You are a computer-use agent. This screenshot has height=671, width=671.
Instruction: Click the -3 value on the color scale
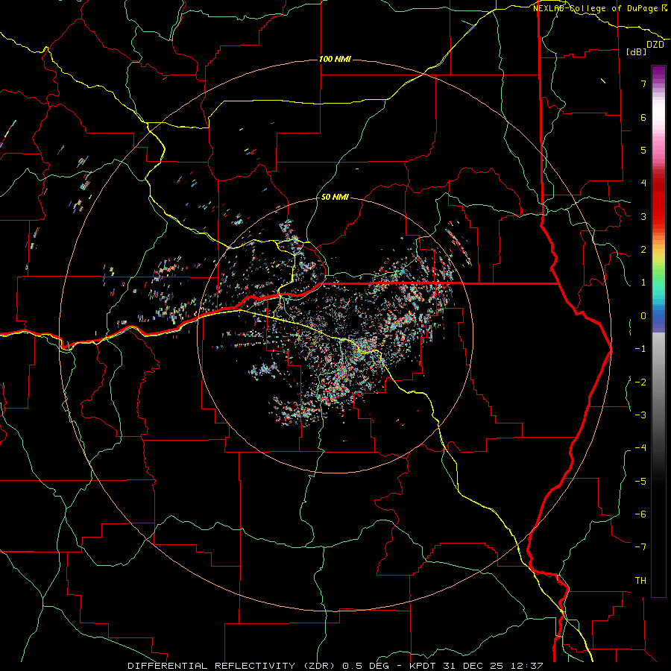coord(640,415)
